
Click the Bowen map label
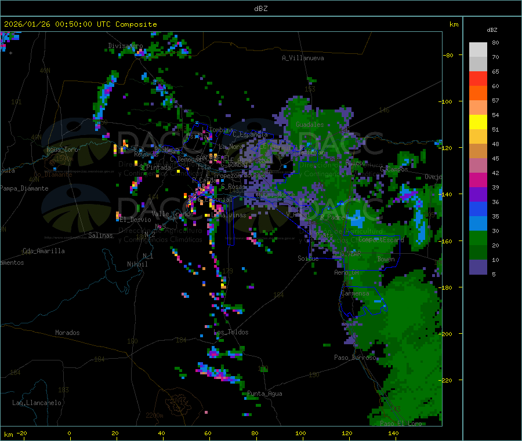click(x=386, y=259)
